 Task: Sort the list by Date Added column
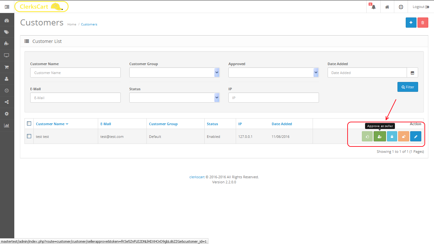[x=282, y=124]
